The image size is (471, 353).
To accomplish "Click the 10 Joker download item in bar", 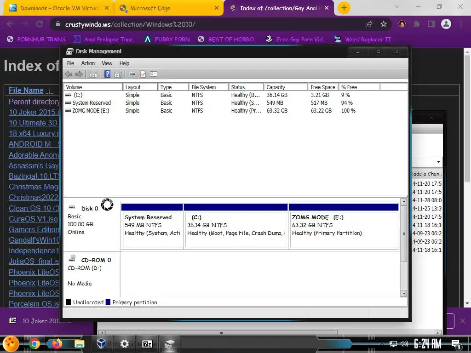I will pyautogui.click(x=41, y=320).
